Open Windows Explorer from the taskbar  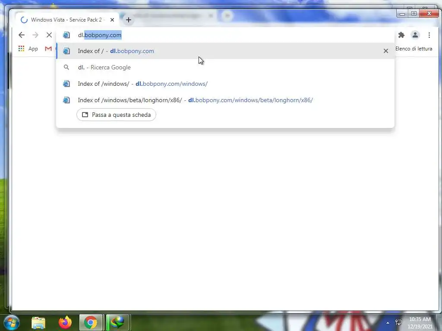click(x=38, y=322)
